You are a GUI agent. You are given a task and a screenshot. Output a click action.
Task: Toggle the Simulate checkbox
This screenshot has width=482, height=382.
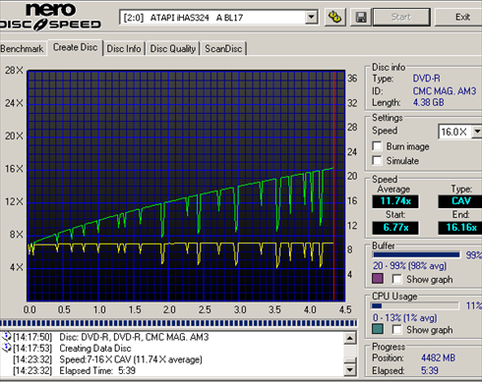(x=377, y=160)
